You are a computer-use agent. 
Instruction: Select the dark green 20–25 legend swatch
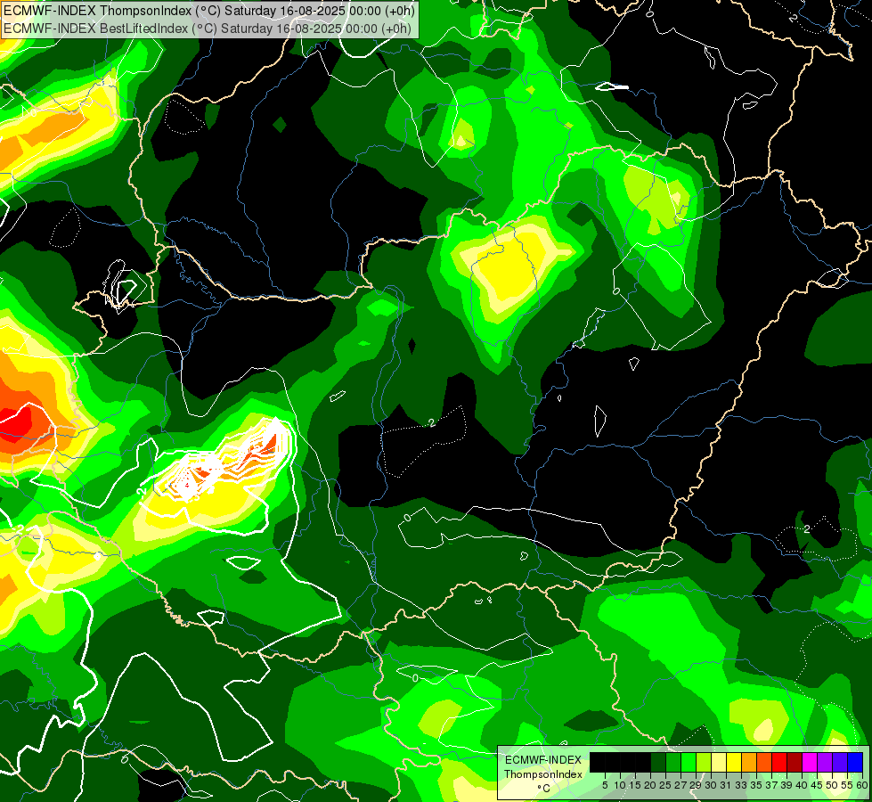tap(658, 762)
